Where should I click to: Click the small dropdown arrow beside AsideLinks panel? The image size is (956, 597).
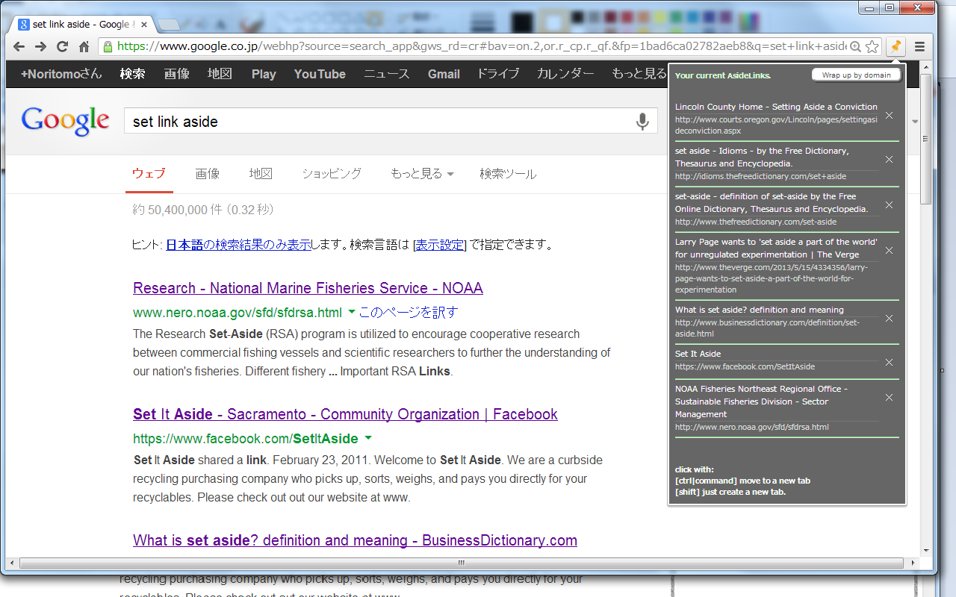(x=915, y=122)
